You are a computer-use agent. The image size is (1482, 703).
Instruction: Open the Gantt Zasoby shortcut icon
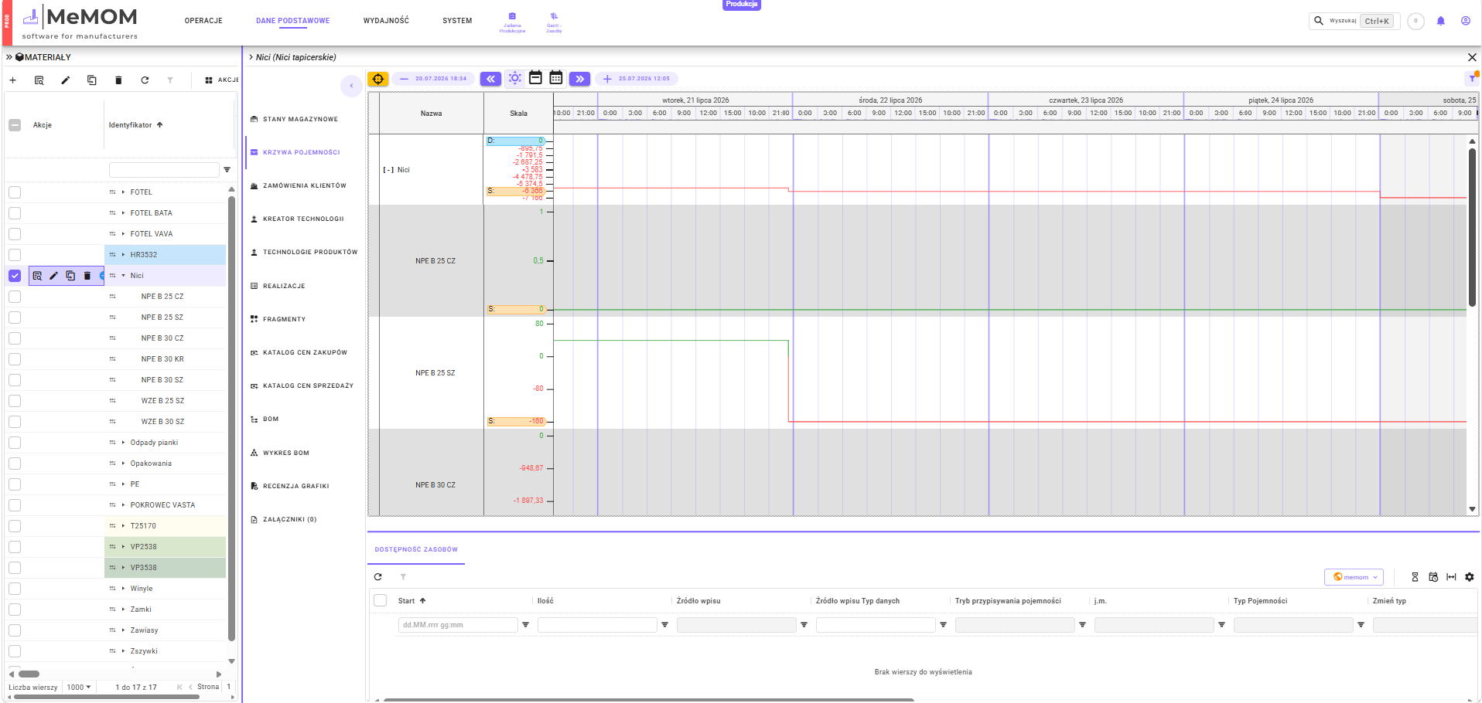tap(554, 22)
